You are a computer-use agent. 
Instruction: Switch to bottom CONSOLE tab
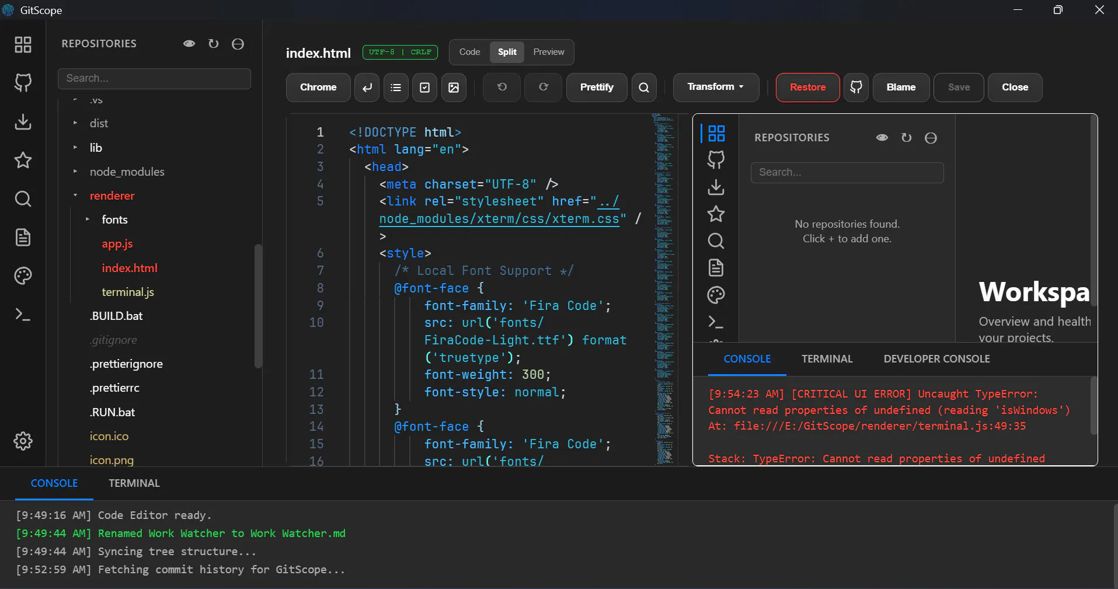click(54, 483)
